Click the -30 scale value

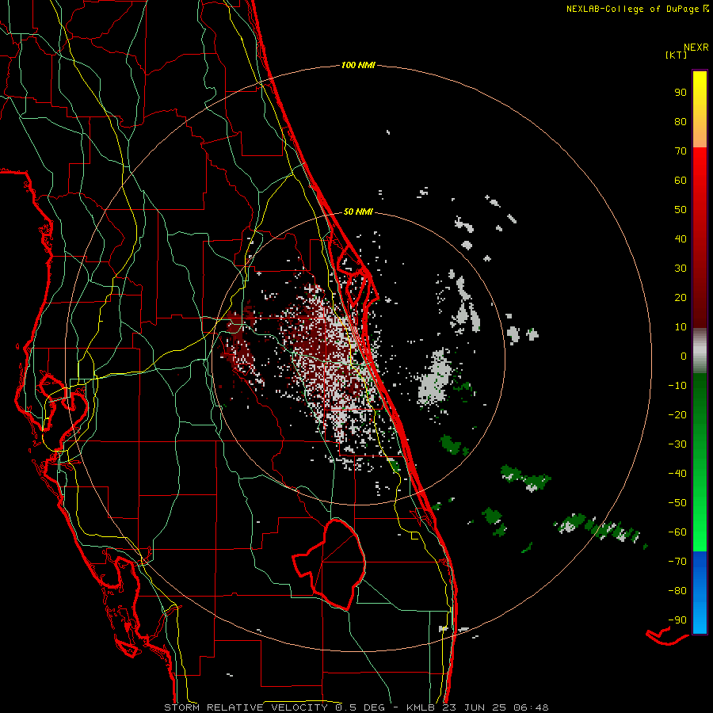pos(677,444)
